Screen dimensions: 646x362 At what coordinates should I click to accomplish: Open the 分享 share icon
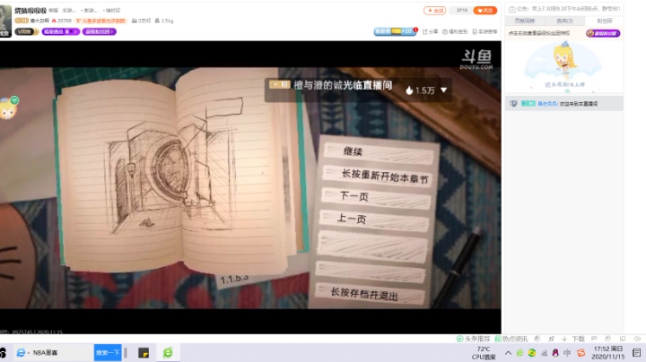click(x=430, y=31)
